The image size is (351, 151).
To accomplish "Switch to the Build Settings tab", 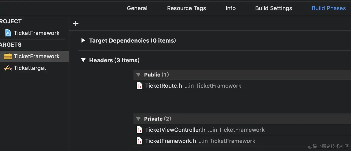I will click(x=273, y=8).
